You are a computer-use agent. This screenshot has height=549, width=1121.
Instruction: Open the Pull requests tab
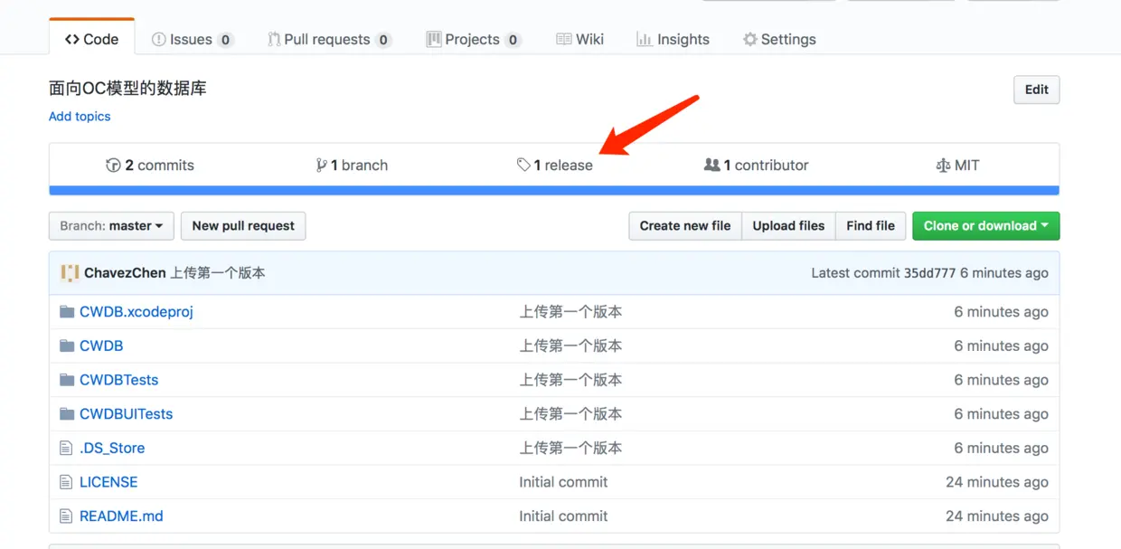click(329, 40)
